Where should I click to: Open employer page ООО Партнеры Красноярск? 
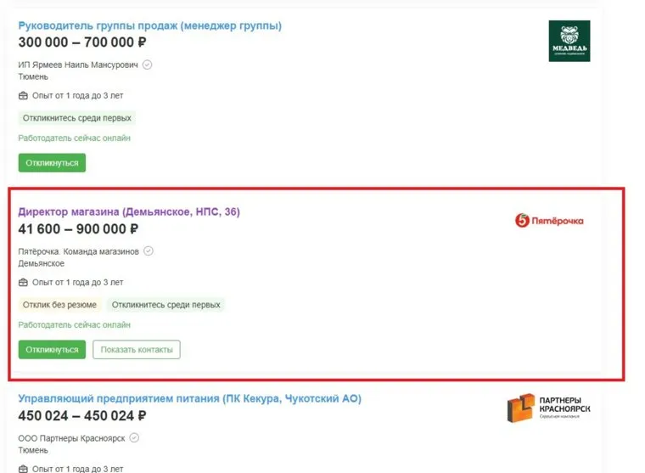click(72, 438)
